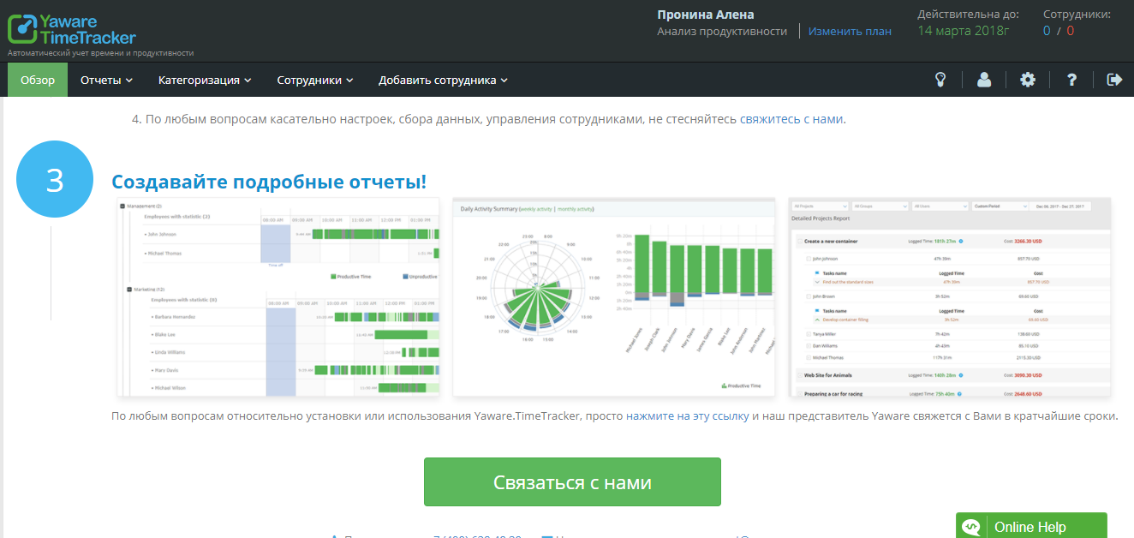The height and width of the screenshot is (538, 1134).
Task: Switch to the Обзор tab
Action: click(37, 79)
